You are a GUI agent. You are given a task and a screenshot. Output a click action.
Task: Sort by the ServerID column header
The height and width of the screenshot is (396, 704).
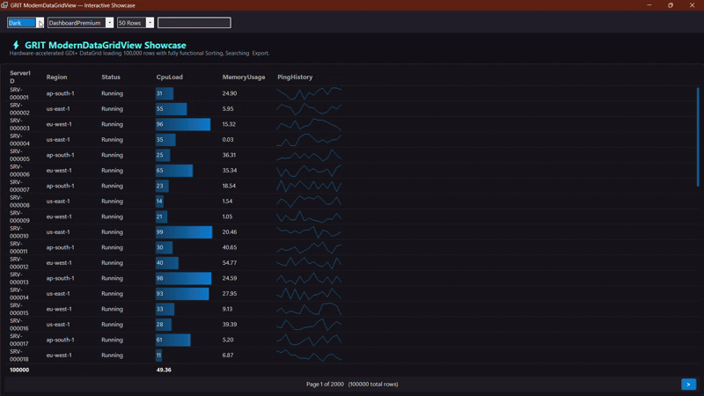[x=20, y=77]
